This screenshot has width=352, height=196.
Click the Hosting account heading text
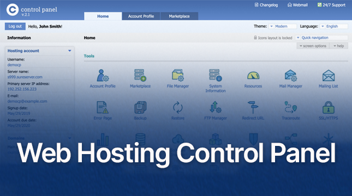[23, 51]
